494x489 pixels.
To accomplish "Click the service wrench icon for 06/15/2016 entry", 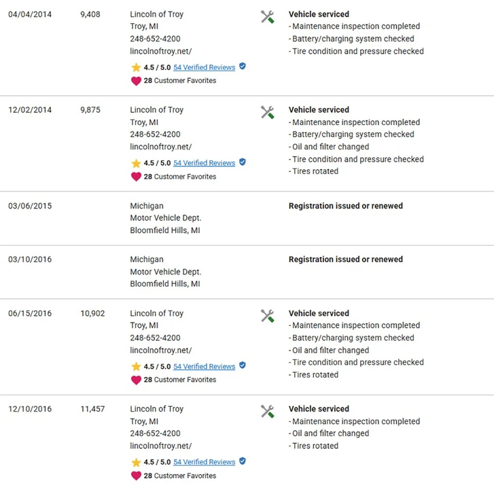I will [268, 316].
